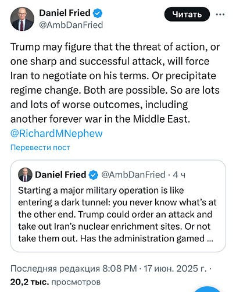Translate post via Перевести пост
The height and width of the screenshot is (292, 236).
(40, 148)
